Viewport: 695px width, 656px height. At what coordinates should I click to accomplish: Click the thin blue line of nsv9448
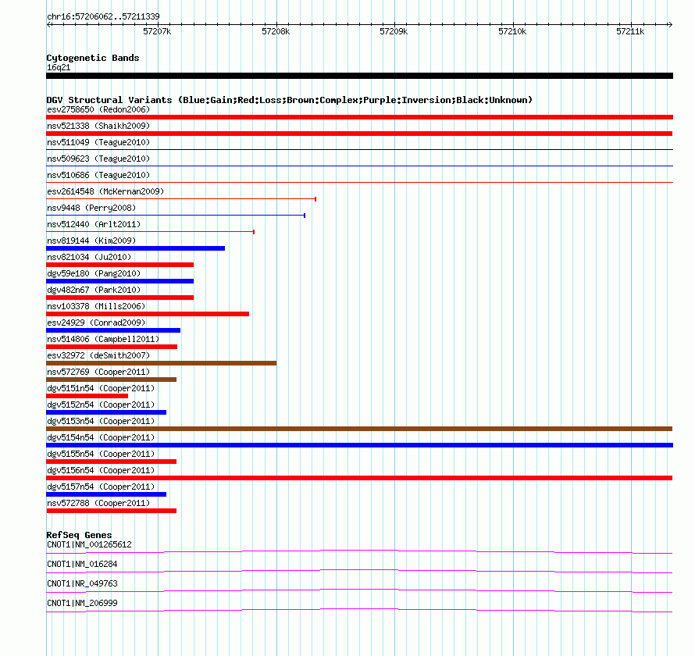tap(176, 216)
